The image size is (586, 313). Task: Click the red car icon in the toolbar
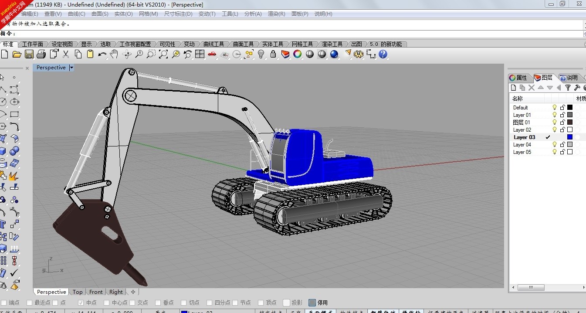point(212,54)
